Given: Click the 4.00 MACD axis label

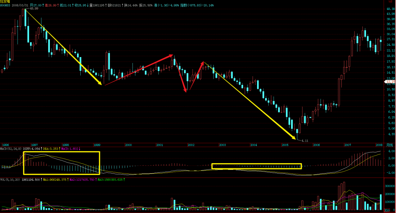Looking at the screenshot, I should 392,151.
